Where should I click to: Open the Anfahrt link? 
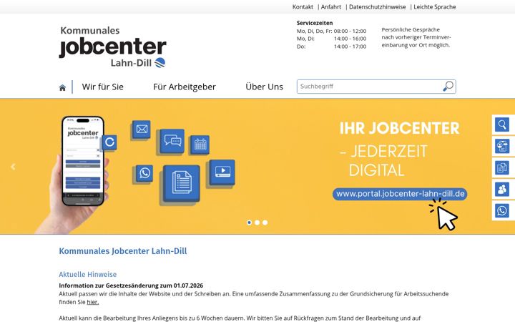[x=331, y=7]
